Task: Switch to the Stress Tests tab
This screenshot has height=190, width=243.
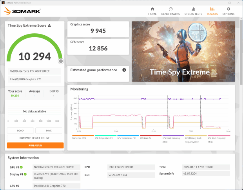Action: click(193, 11)
